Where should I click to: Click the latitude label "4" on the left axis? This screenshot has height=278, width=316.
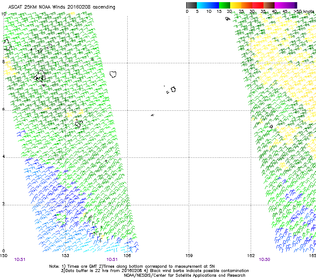[x=3, y=157]
